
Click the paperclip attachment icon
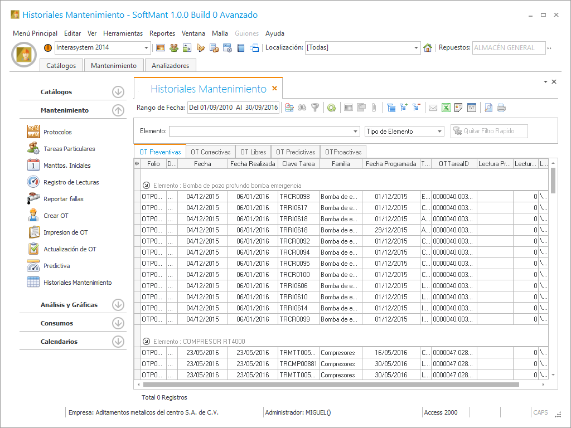pos(374,108)
